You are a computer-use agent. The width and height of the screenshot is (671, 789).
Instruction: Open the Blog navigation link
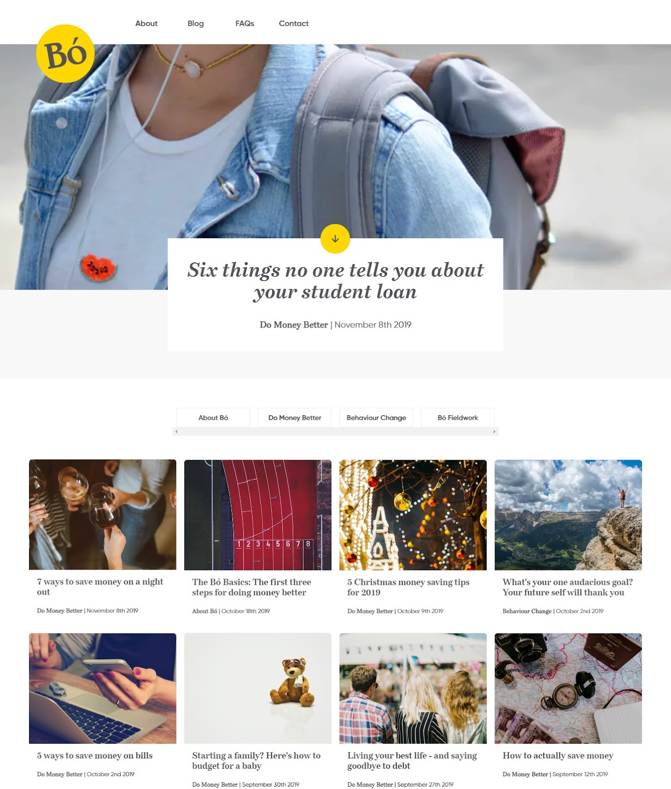click(x=196, y=23)
